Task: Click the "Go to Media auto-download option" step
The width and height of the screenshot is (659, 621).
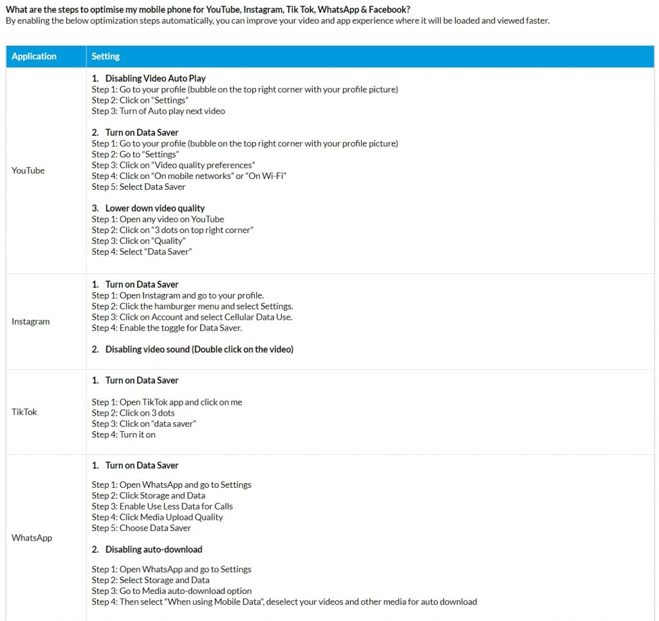Action: 171,591
